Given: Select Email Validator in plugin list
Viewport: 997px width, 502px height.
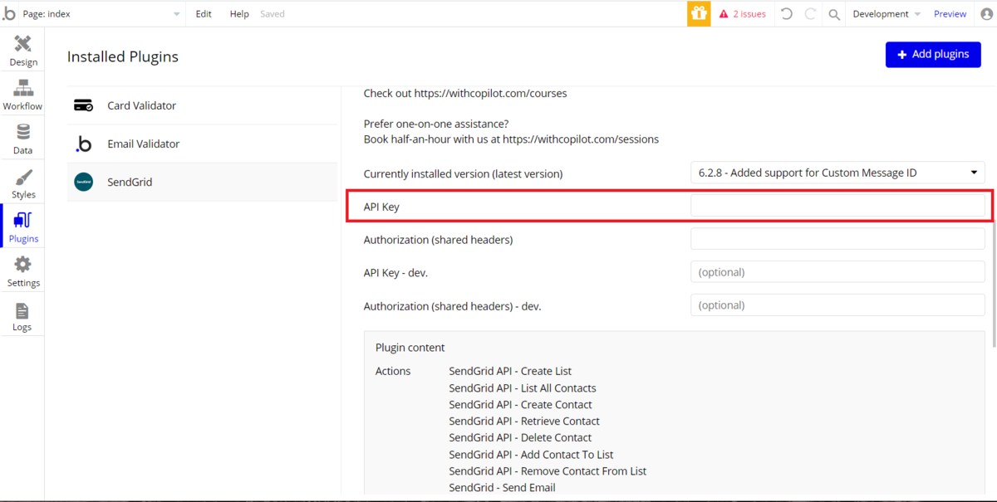Looking at the screenshot, I should 203,144.
